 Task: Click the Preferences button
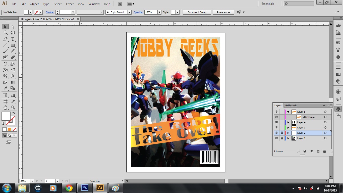click(223, 12)
